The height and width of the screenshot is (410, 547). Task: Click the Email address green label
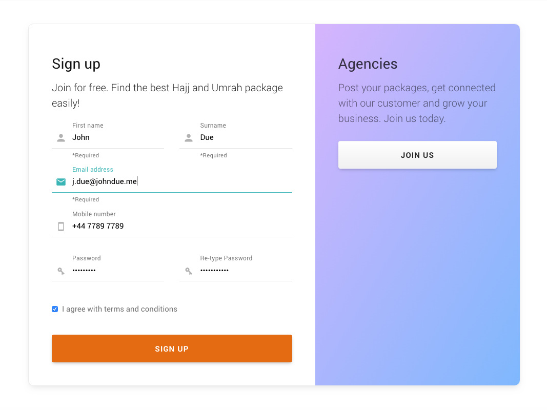coord(93,169)
